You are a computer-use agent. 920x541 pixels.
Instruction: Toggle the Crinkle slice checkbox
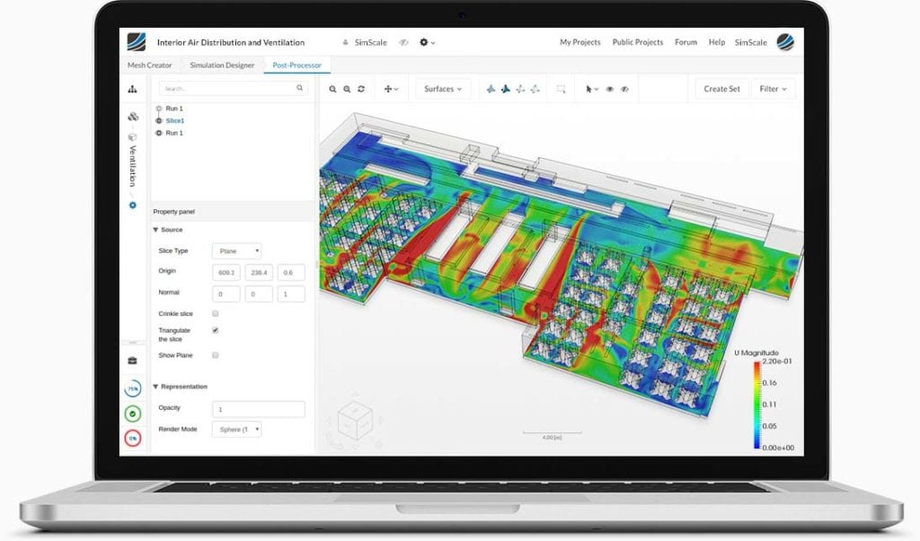click(215, 313)
